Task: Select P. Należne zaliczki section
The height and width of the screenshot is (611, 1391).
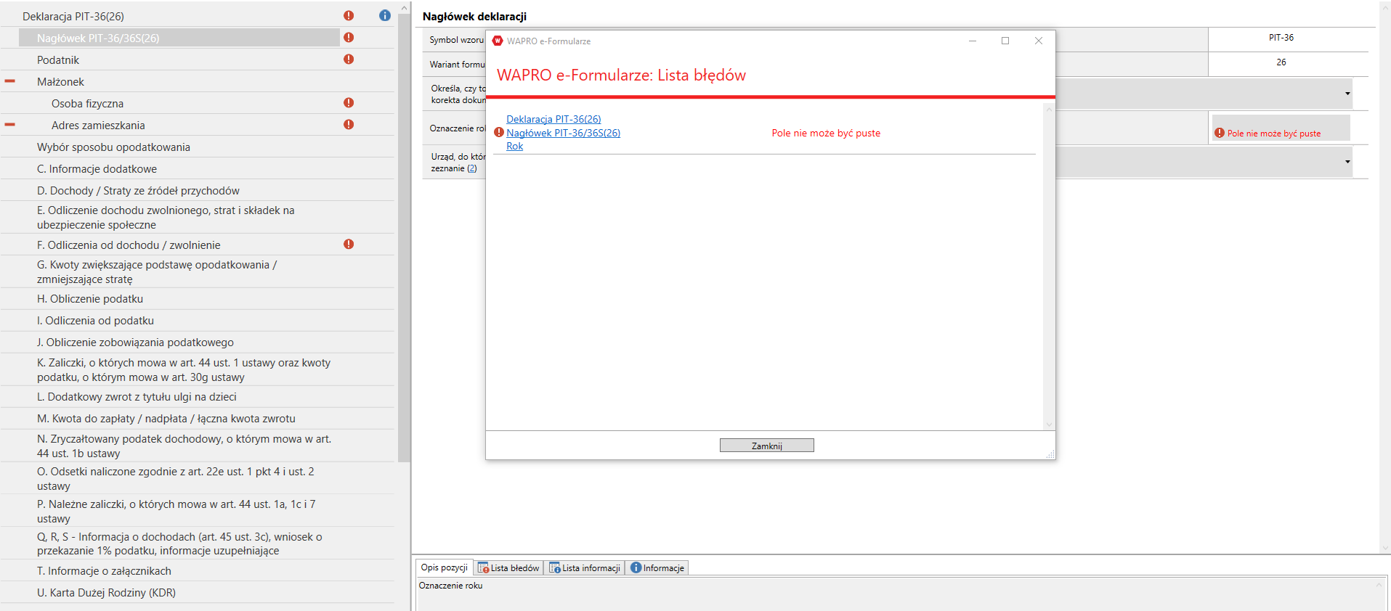Action: 177,511
